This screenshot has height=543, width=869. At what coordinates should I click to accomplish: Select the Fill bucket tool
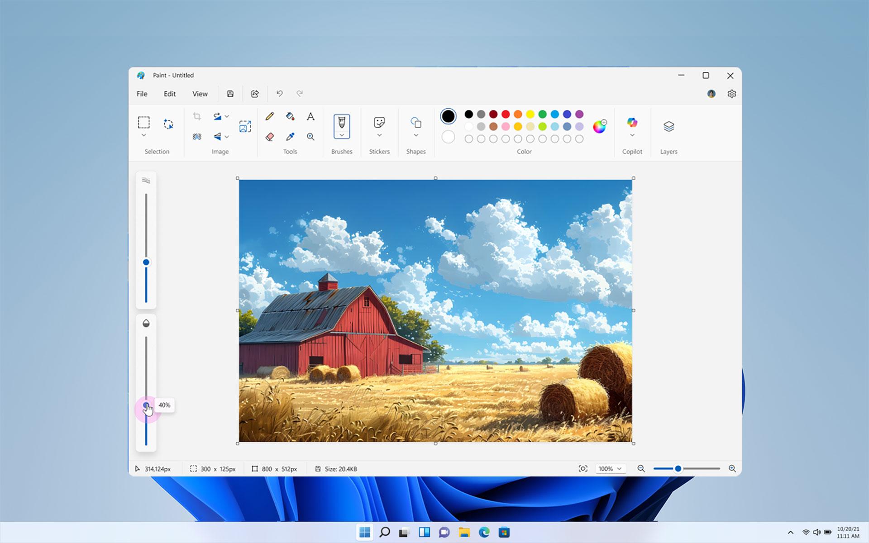[290, 116]
